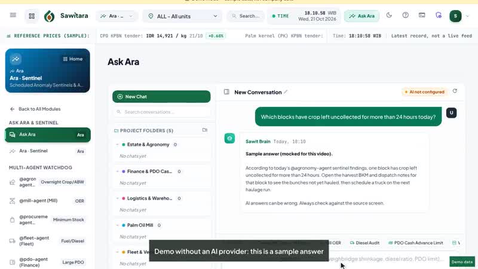Click the PROJECT FOLDERS (5) heading
This screenshot has width=478, height=269.
(146, 130)
